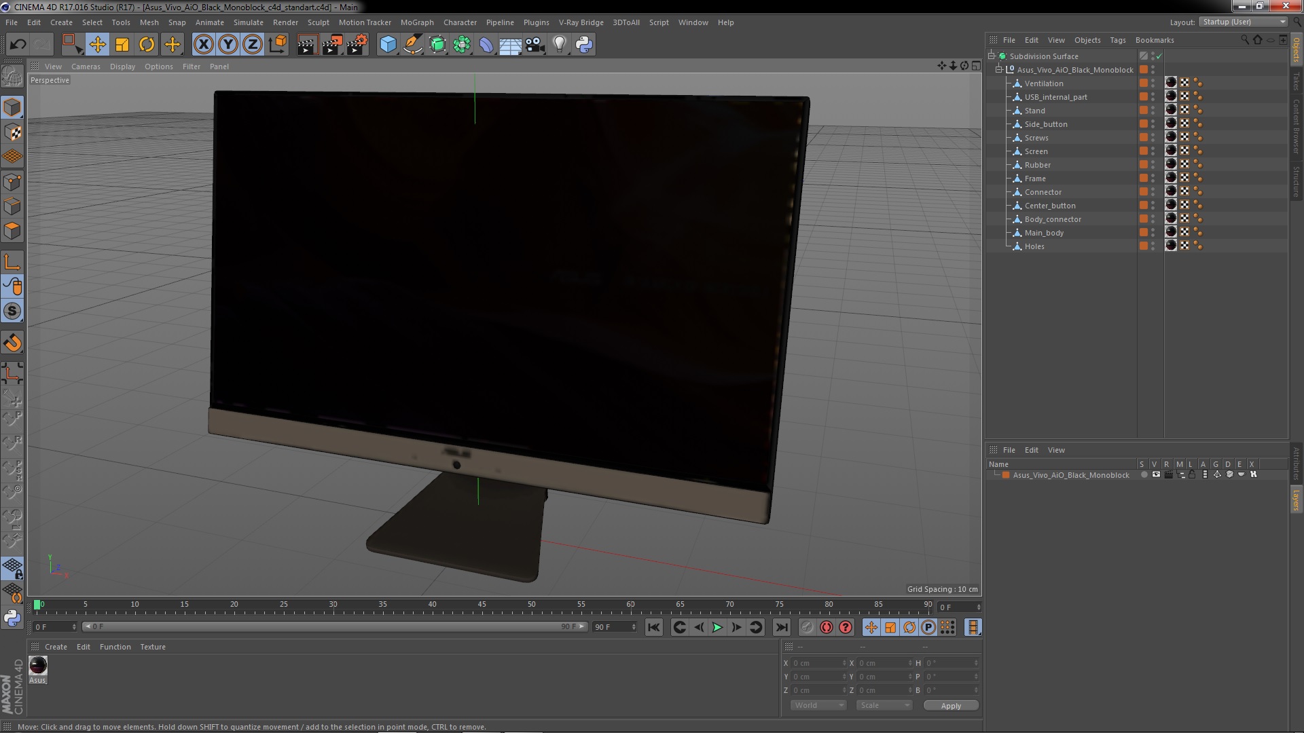The image size is (1304, 733).
Task: Open viewport Display menu
Action: tap(122, 67)
